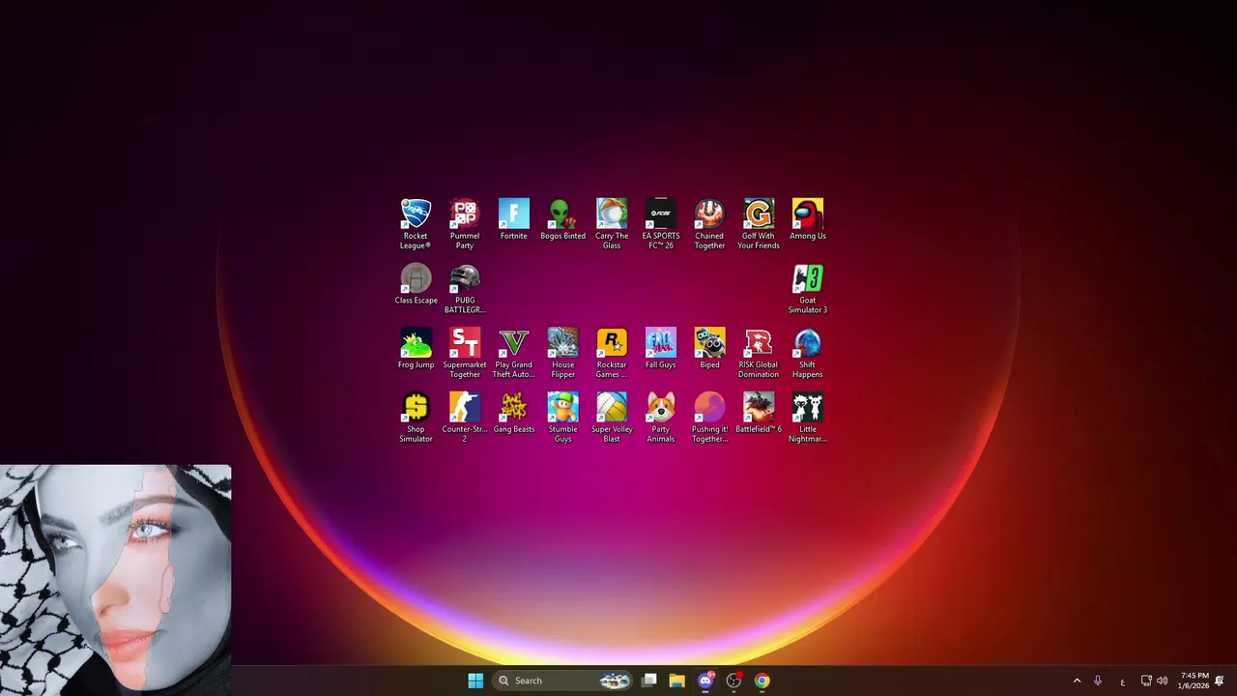Click the taskbar Search box
Viewport: 1237px width, 696px height.
point(562,681)
